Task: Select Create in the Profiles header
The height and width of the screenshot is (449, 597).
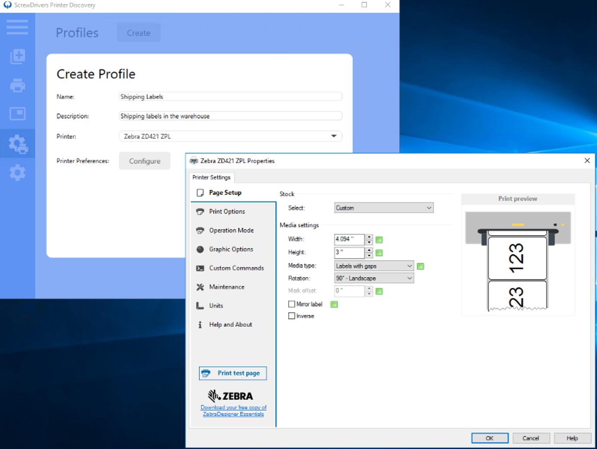Action: [x=138, y=32]
